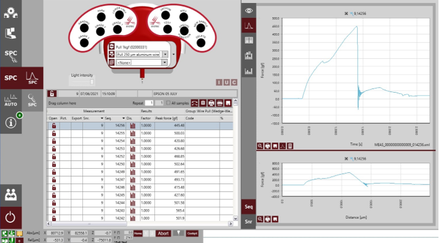Click the calculator icon under Force-Time graph

[x=290, y=146]
